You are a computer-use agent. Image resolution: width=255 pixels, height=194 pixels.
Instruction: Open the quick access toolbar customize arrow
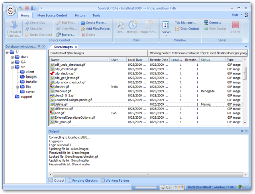pyautogui.click(x=41, y=8)
